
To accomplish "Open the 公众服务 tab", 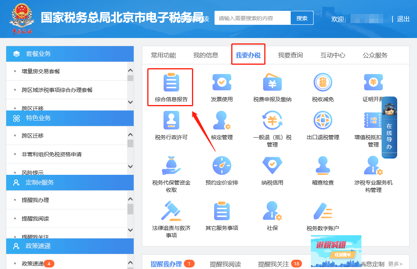I will pos(375,55).
